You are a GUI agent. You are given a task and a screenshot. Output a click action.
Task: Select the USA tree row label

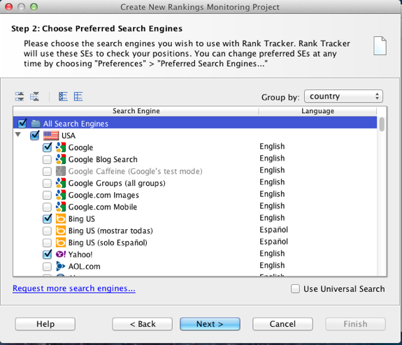click(69, 135)
